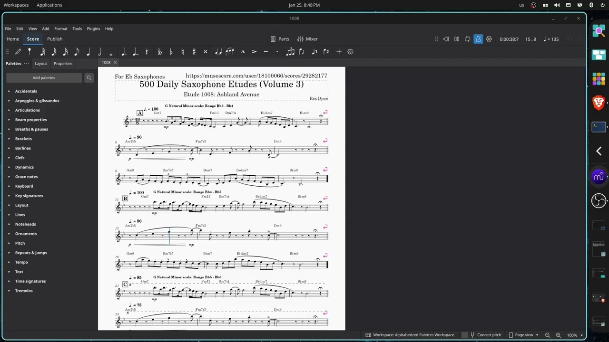Select the quarter note duration
609x342 pixels.
[x=88, y=52]
